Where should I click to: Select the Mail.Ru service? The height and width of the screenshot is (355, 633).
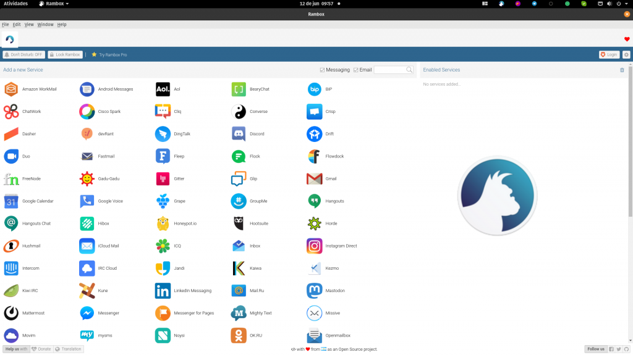[248, 290]
